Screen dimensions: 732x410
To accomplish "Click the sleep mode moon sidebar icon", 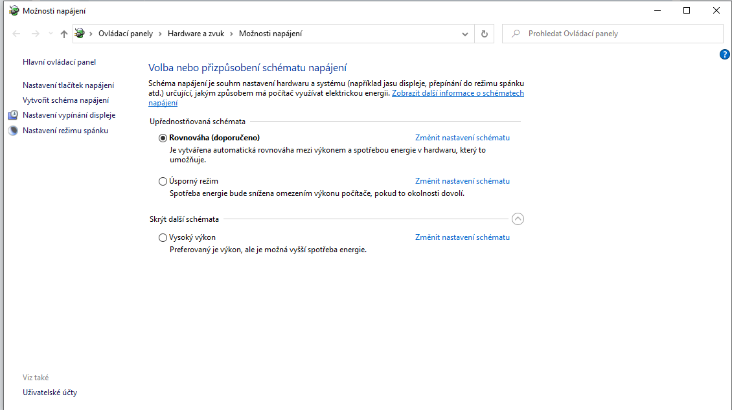I will (x=14, y=131).
